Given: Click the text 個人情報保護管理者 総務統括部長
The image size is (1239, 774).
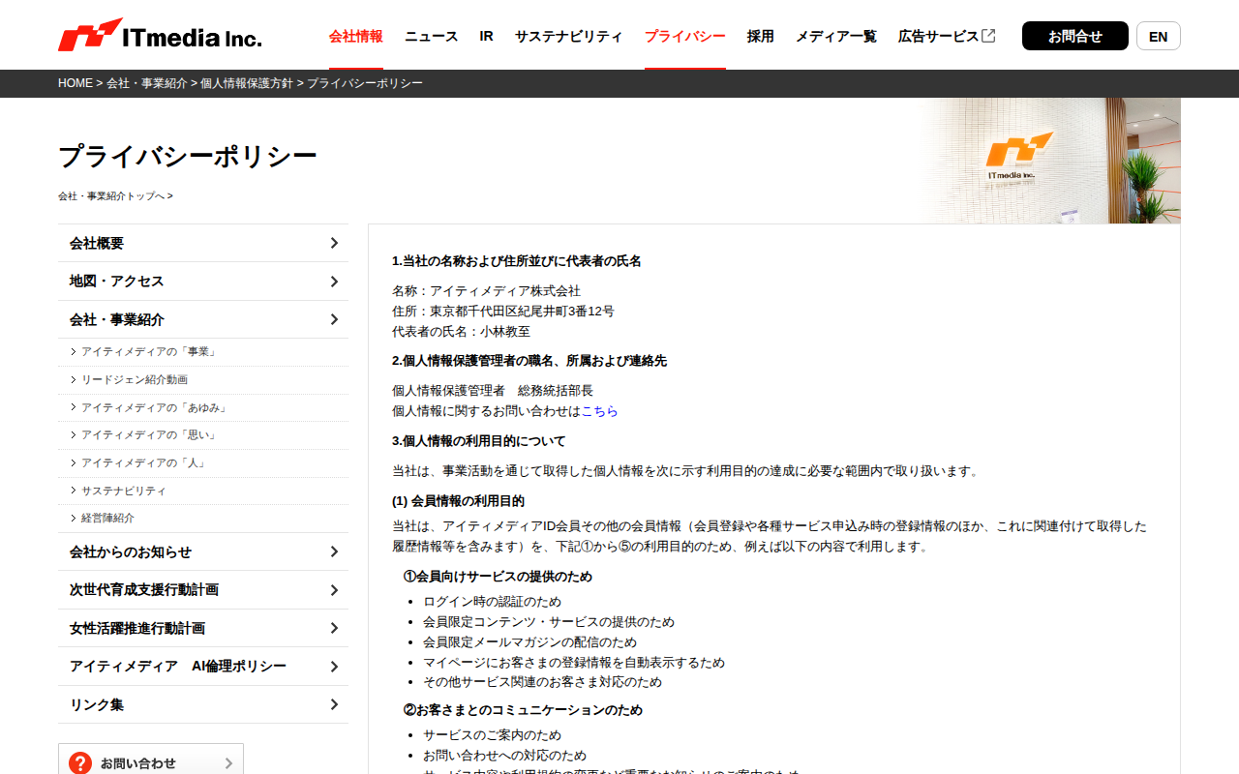Looking at the screenshot, I should (x=493, y=391).
